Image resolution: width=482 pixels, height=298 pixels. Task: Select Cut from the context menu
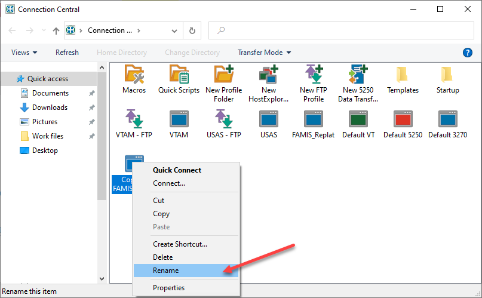[186, 200]
